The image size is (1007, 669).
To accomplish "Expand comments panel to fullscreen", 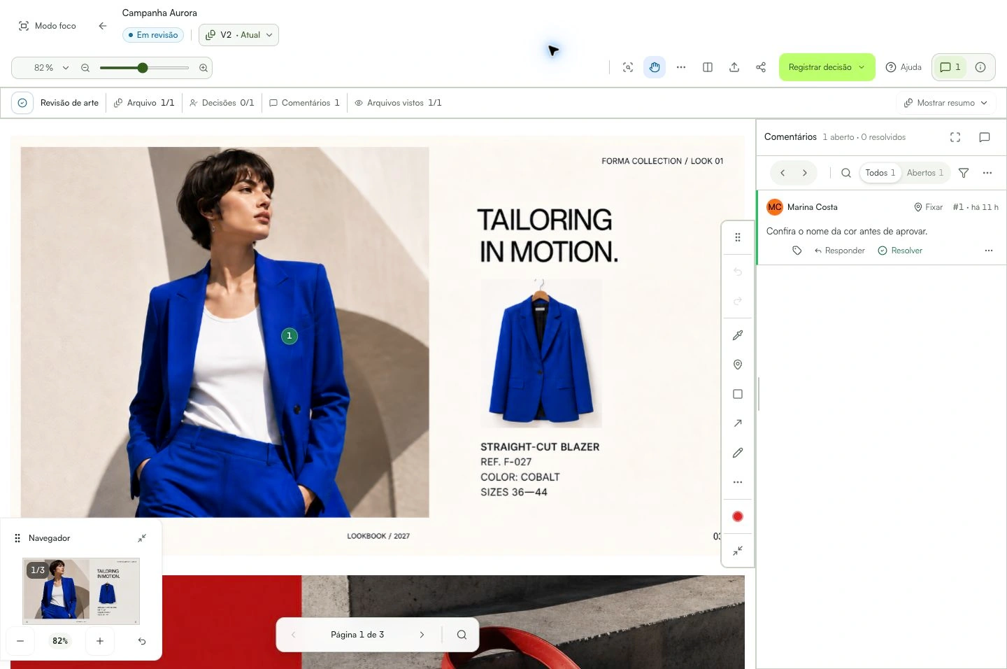I will pos(955,137).
